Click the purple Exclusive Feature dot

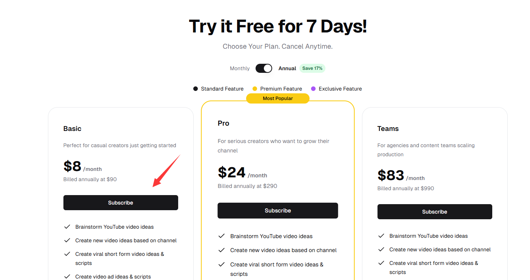[313, 89]
